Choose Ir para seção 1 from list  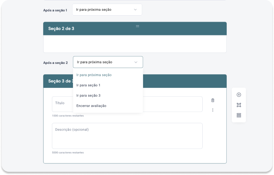pyautogui.click(x=88, y=85)
